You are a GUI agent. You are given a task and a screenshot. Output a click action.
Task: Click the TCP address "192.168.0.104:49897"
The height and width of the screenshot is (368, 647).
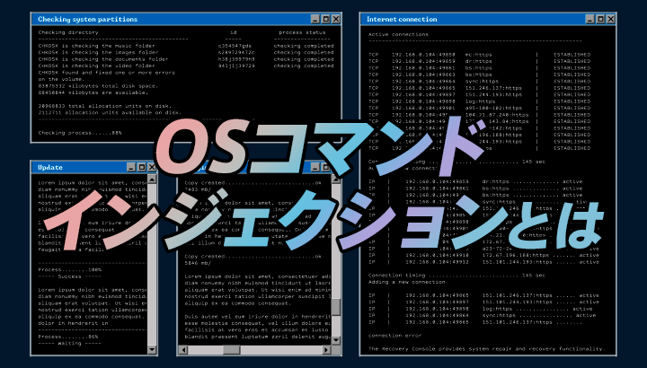[423, 94]
